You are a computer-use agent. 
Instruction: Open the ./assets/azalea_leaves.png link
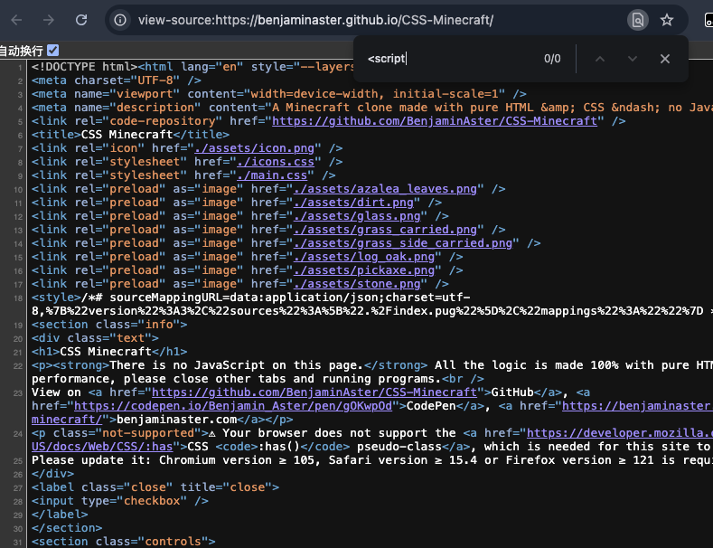[386, 189]
